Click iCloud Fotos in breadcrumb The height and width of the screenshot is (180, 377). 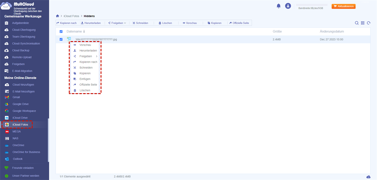(x=71, y=16)
